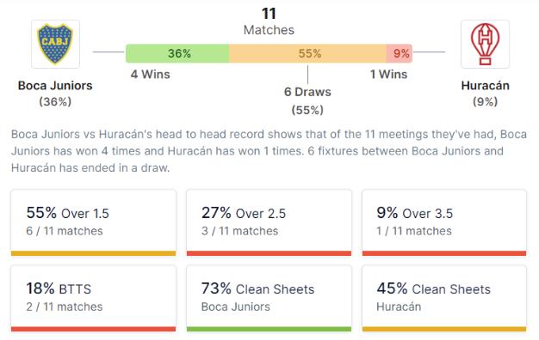Click the 2 / 11 matches BTTS subtext
The image size is (539, 340).
(65, 307)
